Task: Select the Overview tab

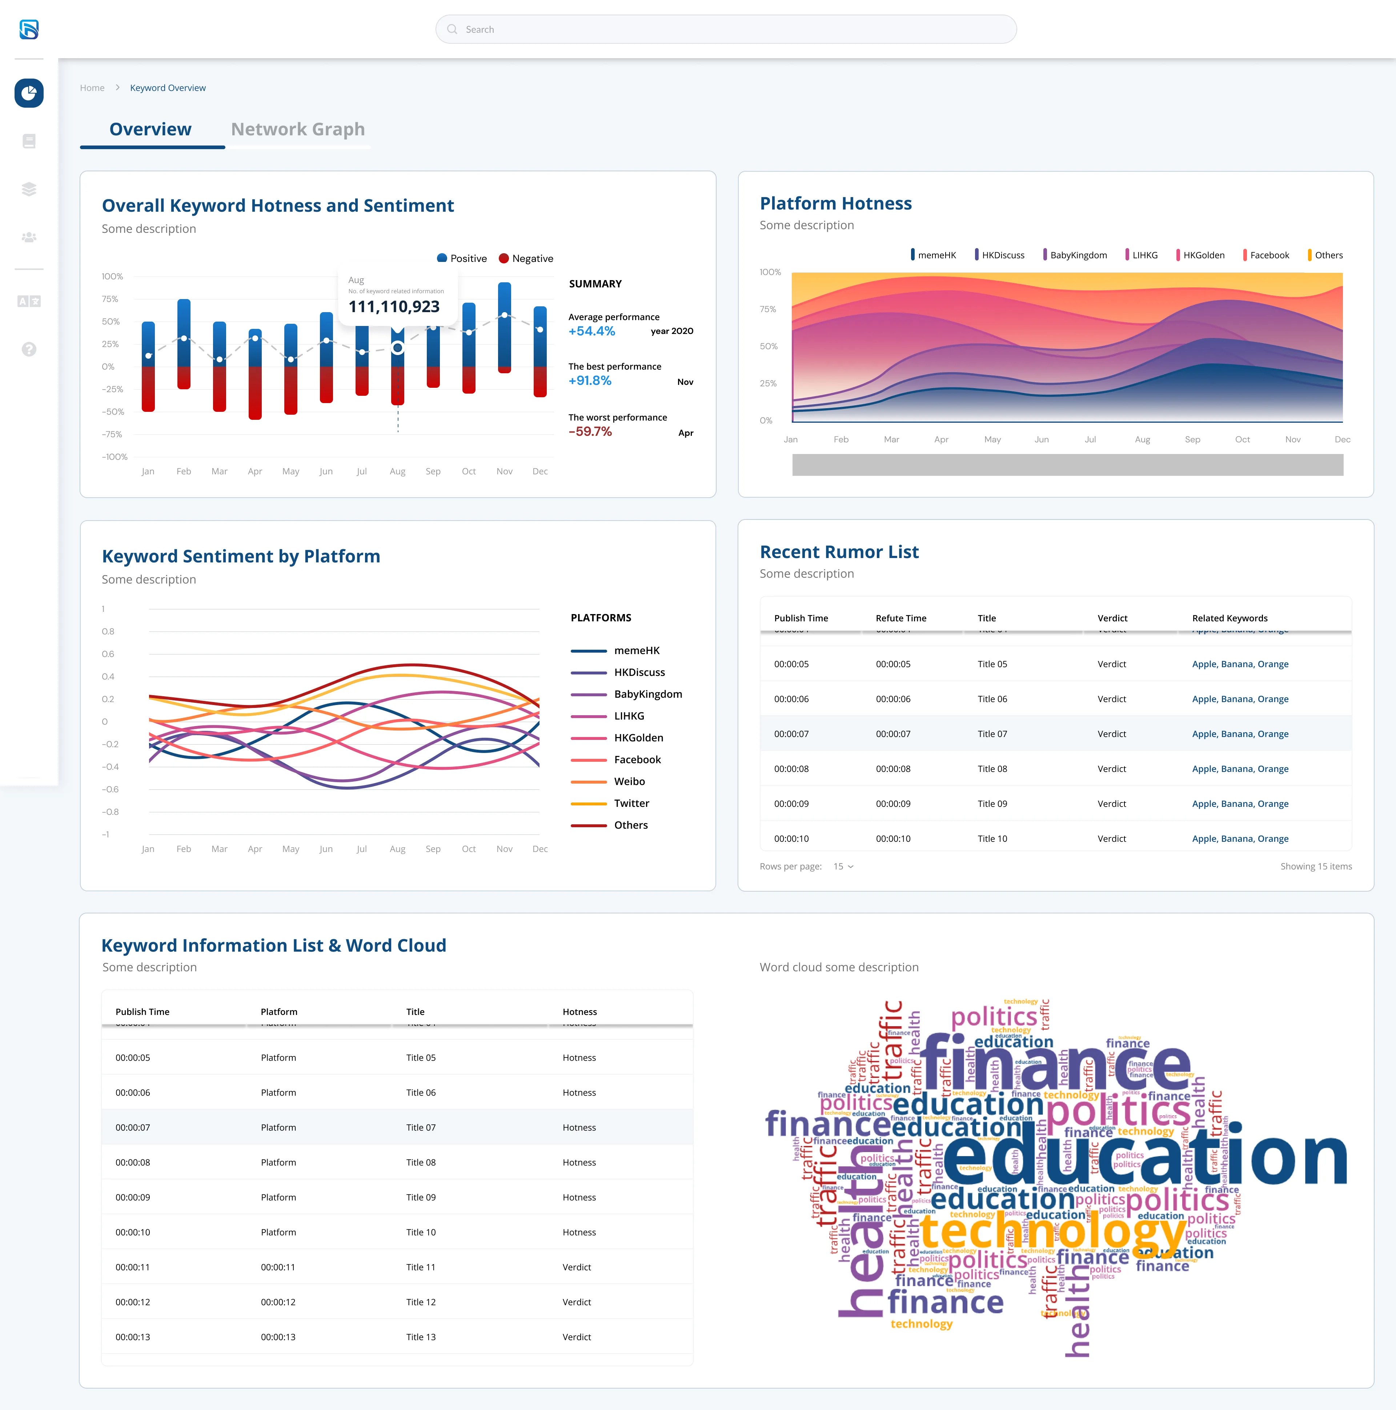Action: pos(150,129)
